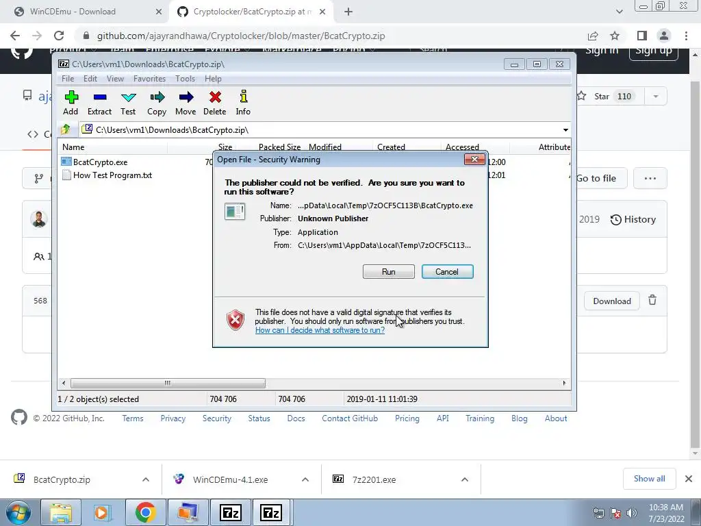Open the three-dots more options on GitHub
Screen dimensions: 701x526
pyautogui.click(x=650, y=178)
